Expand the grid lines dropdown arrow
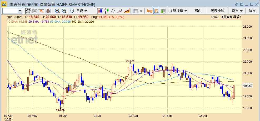This screenshot has height=121, width=260. [141, 11]
